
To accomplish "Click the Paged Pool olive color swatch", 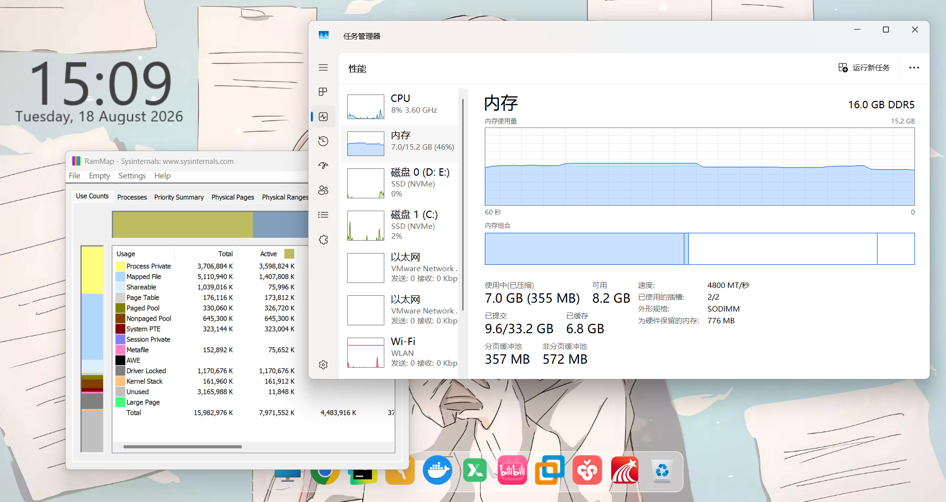I will pos(120,308).
